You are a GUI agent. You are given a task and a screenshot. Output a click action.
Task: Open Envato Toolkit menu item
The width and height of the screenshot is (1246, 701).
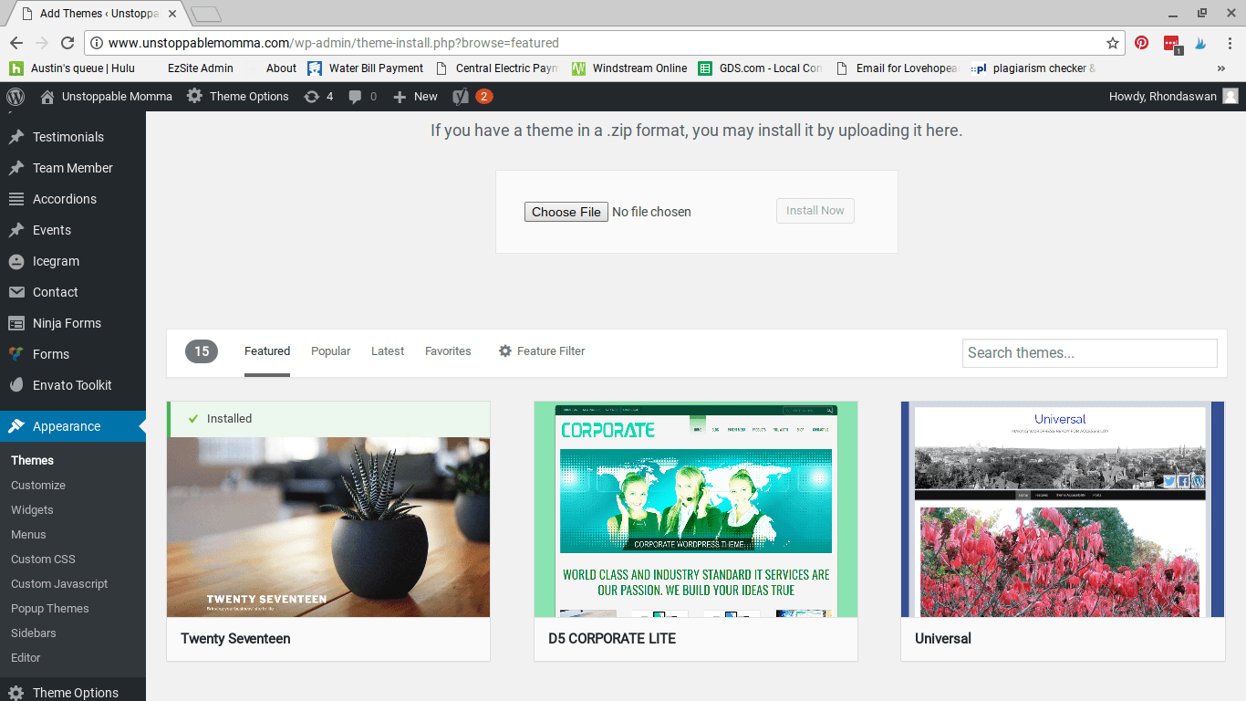tap(73, 385)
